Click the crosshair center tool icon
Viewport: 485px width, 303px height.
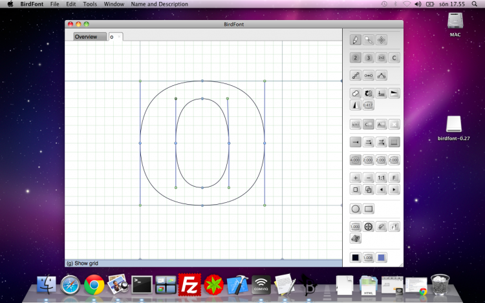[x=368, y=227]
